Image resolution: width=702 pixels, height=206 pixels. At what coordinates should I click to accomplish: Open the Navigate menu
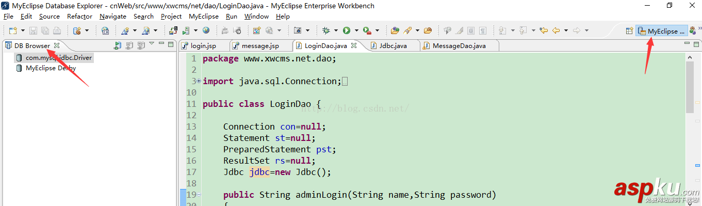[x=112, y=16]
